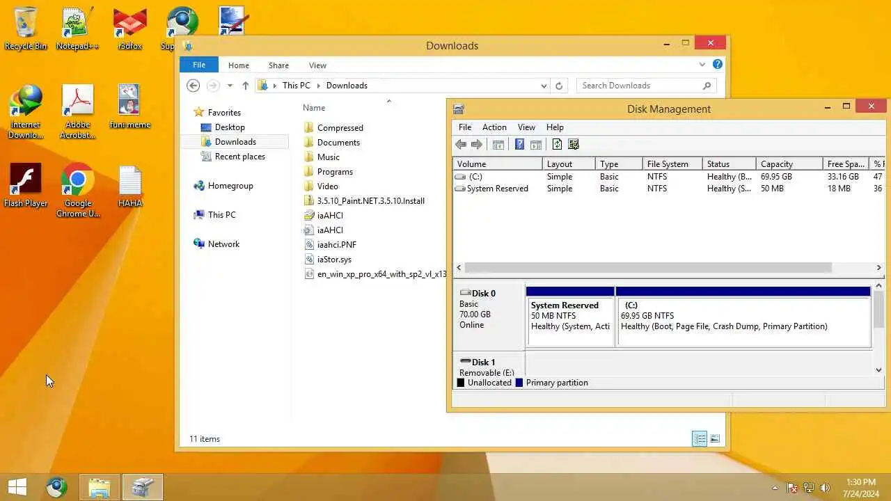Open Action menu in Disk Management

(494, 127)
